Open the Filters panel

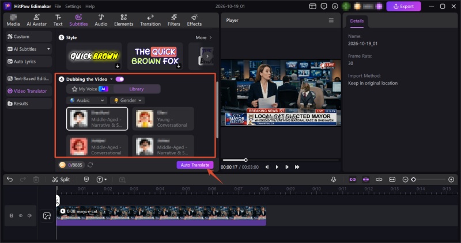point(174,20)
